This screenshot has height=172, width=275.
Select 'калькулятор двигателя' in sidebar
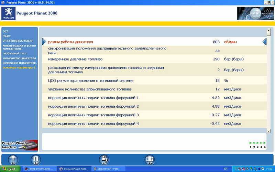tap(19, 58)
